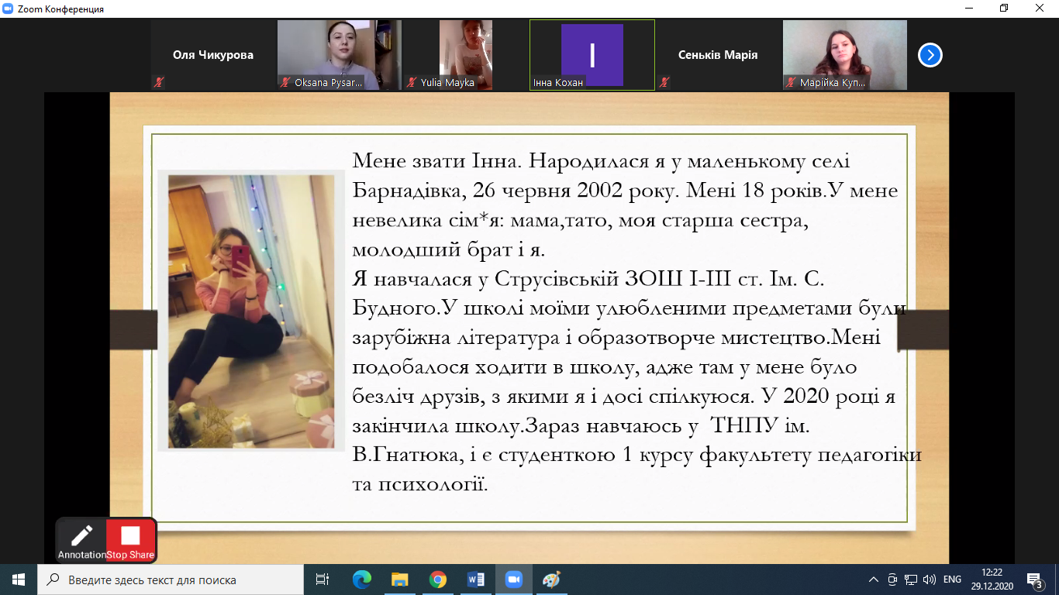The width and height of the screenshot is (1059, 595).
Task: Launch Google Chrome from the taskbar
Action: tap(437, 580)
